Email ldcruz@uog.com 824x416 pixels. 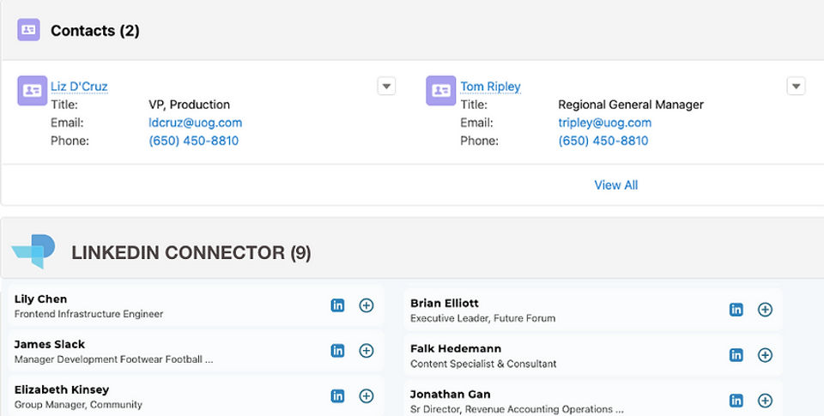pyautogui.click(x=195, y=123)
